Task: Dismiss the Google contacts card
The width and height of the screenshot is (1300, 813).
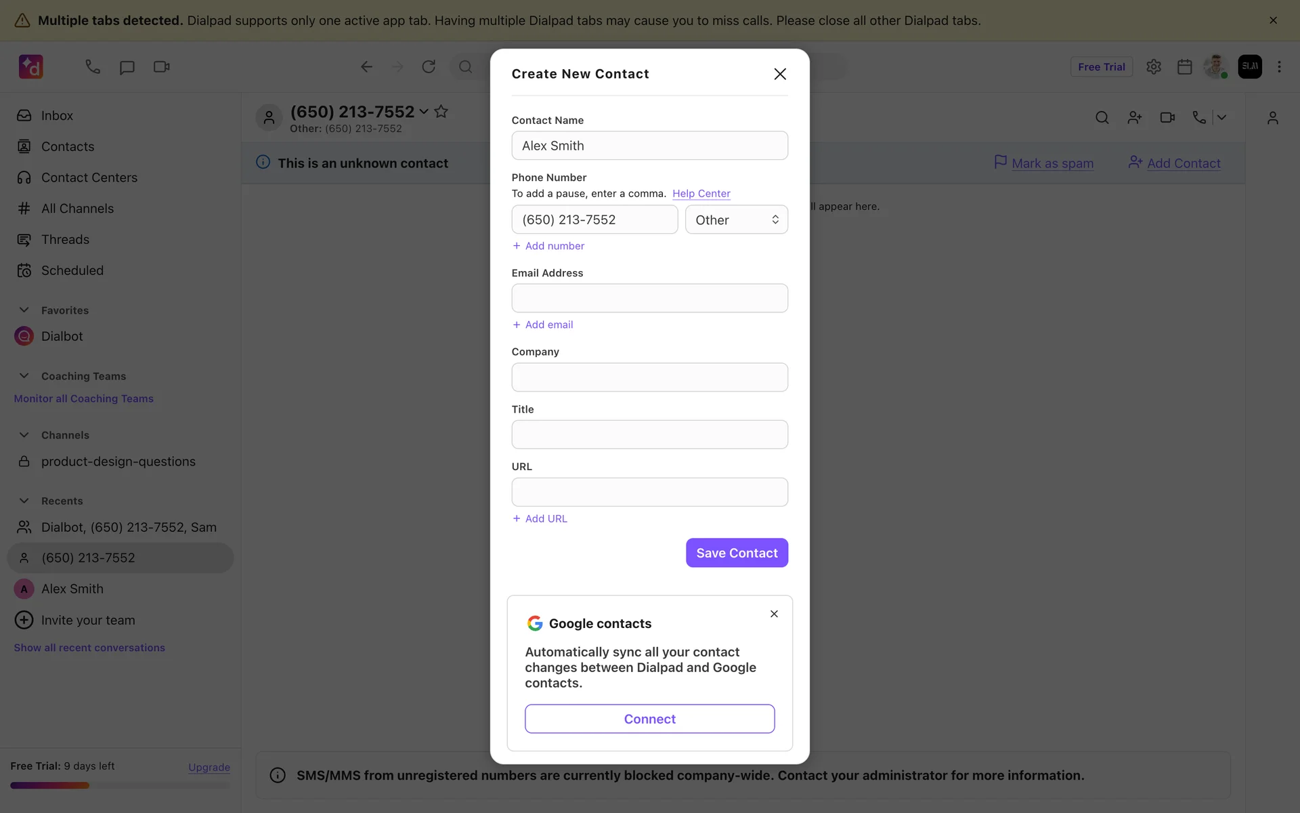Action: [x=774, y=614]
